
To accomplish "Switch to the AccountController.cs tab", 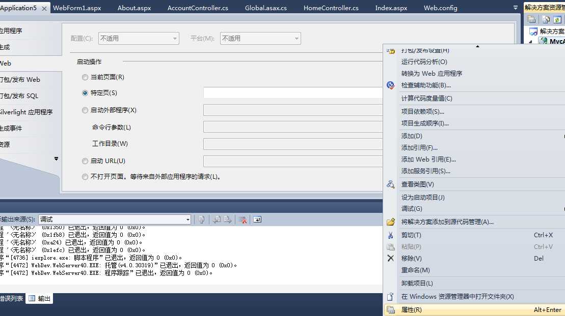I will [198, 8].
